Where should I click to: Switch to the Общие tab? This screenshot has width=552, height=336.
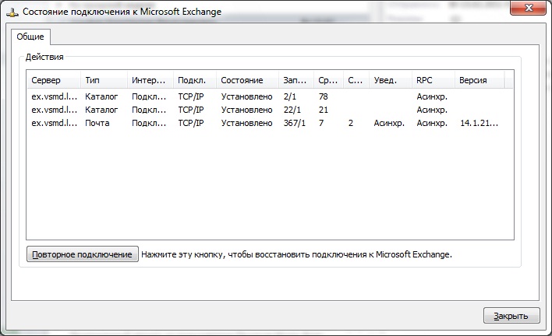30,37
